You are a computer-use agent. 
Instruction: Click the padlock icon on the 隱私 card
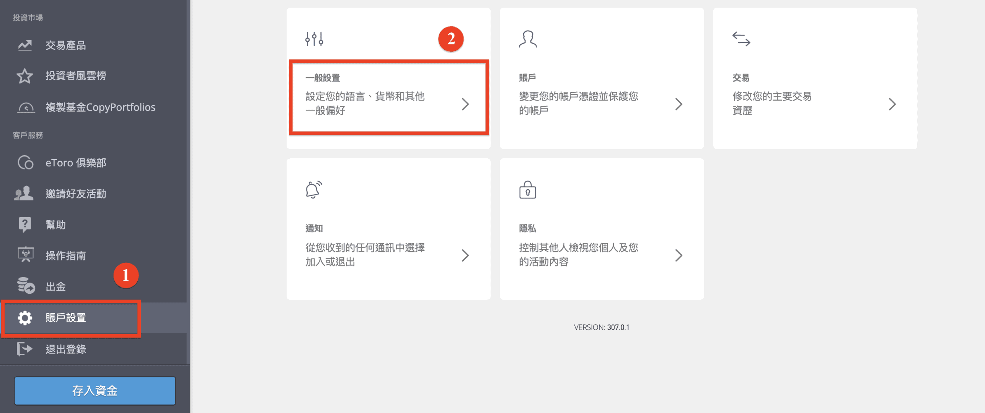point(527,190)
